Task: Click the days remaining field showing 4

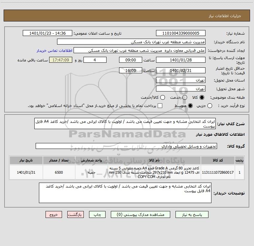Action: [95, 60]
